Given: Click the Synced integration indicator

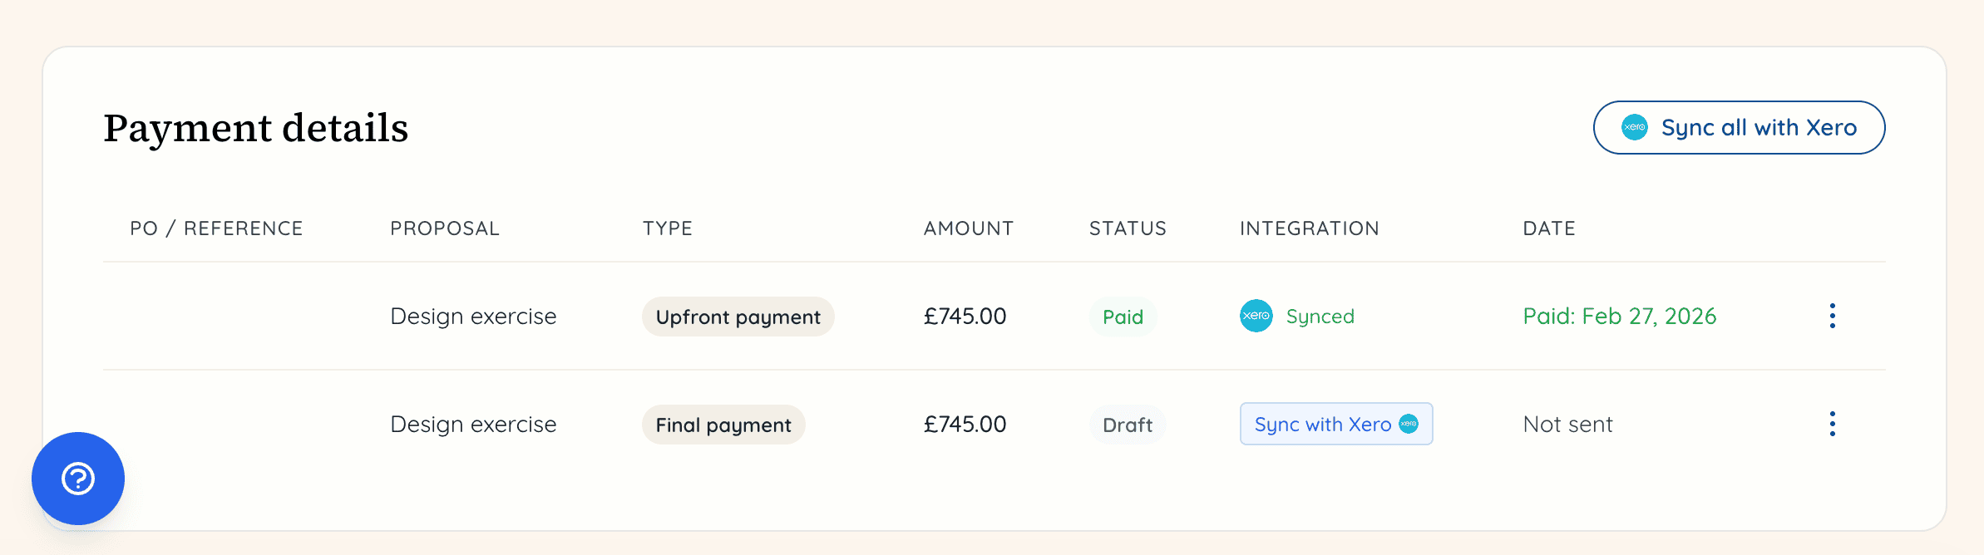Looking at the screenshot, I should [x=1297, y=316].
